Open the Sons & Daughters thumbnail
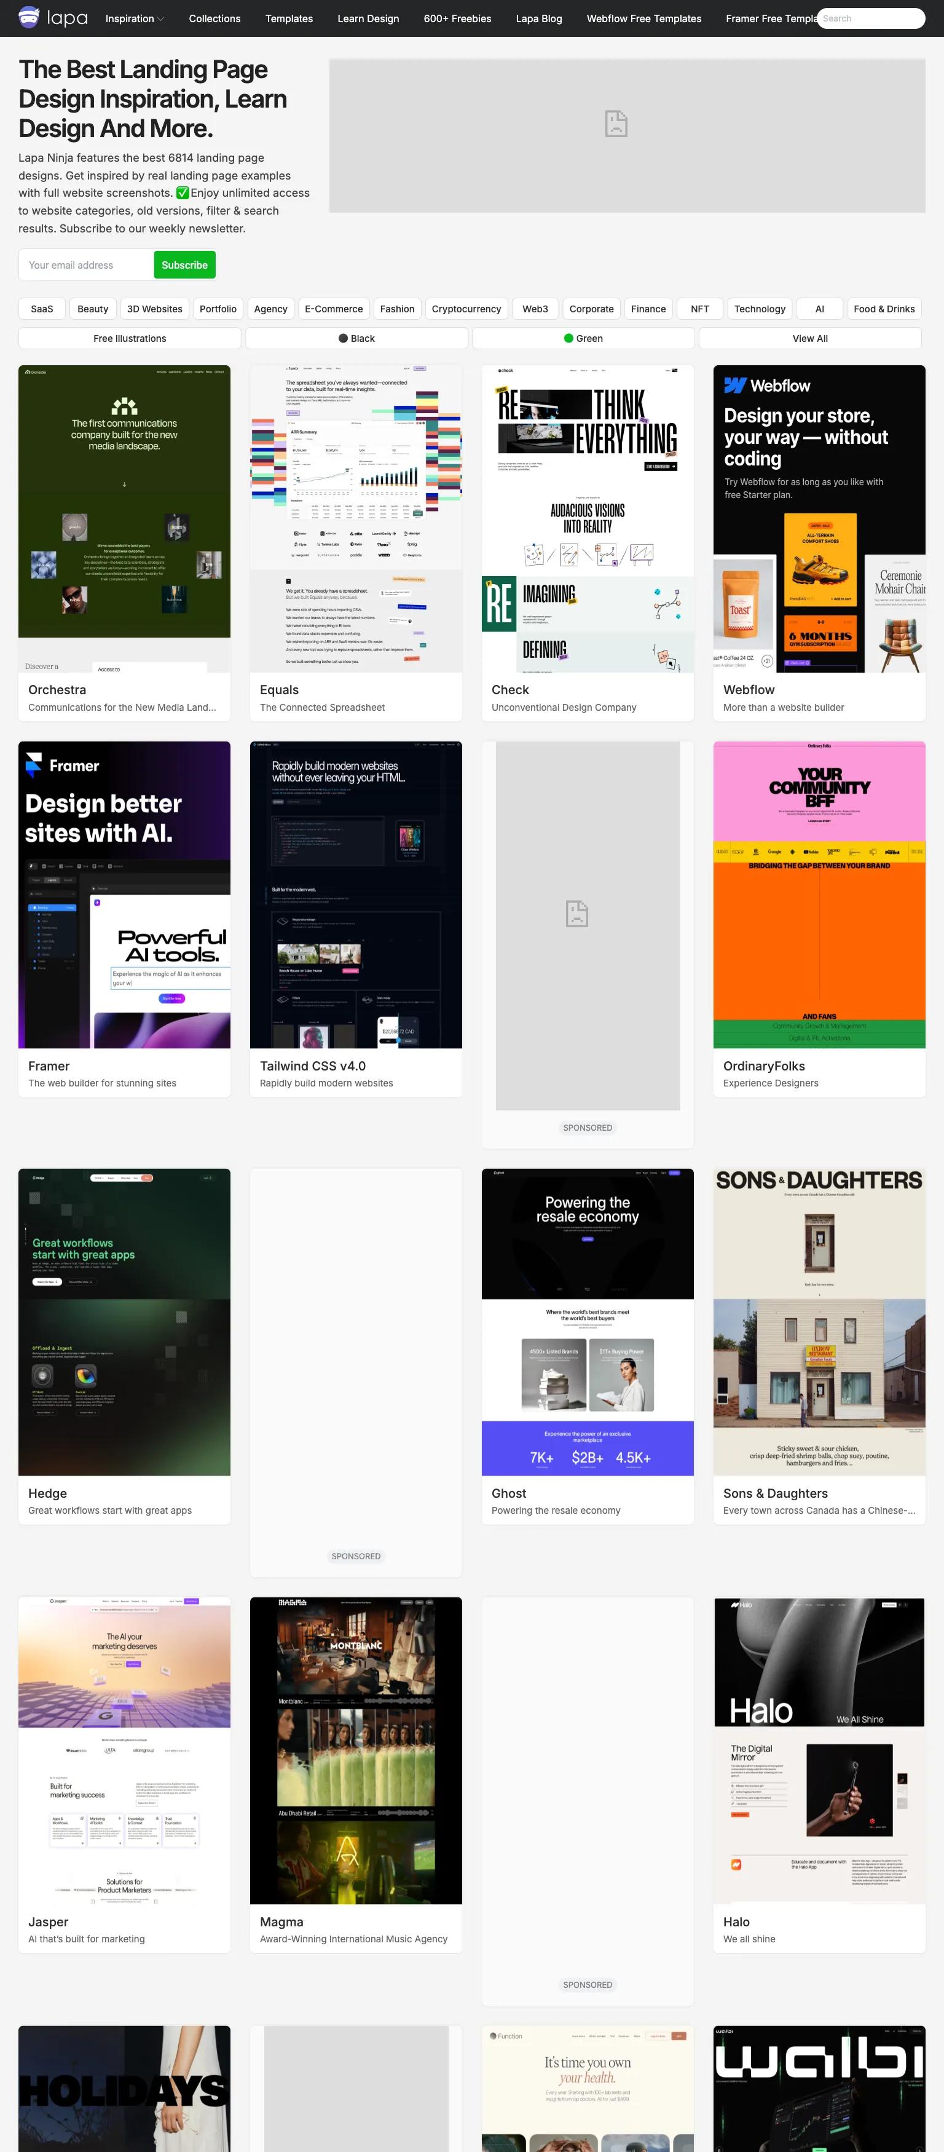Viewport: 944px width, 2152px height. 819,1323
